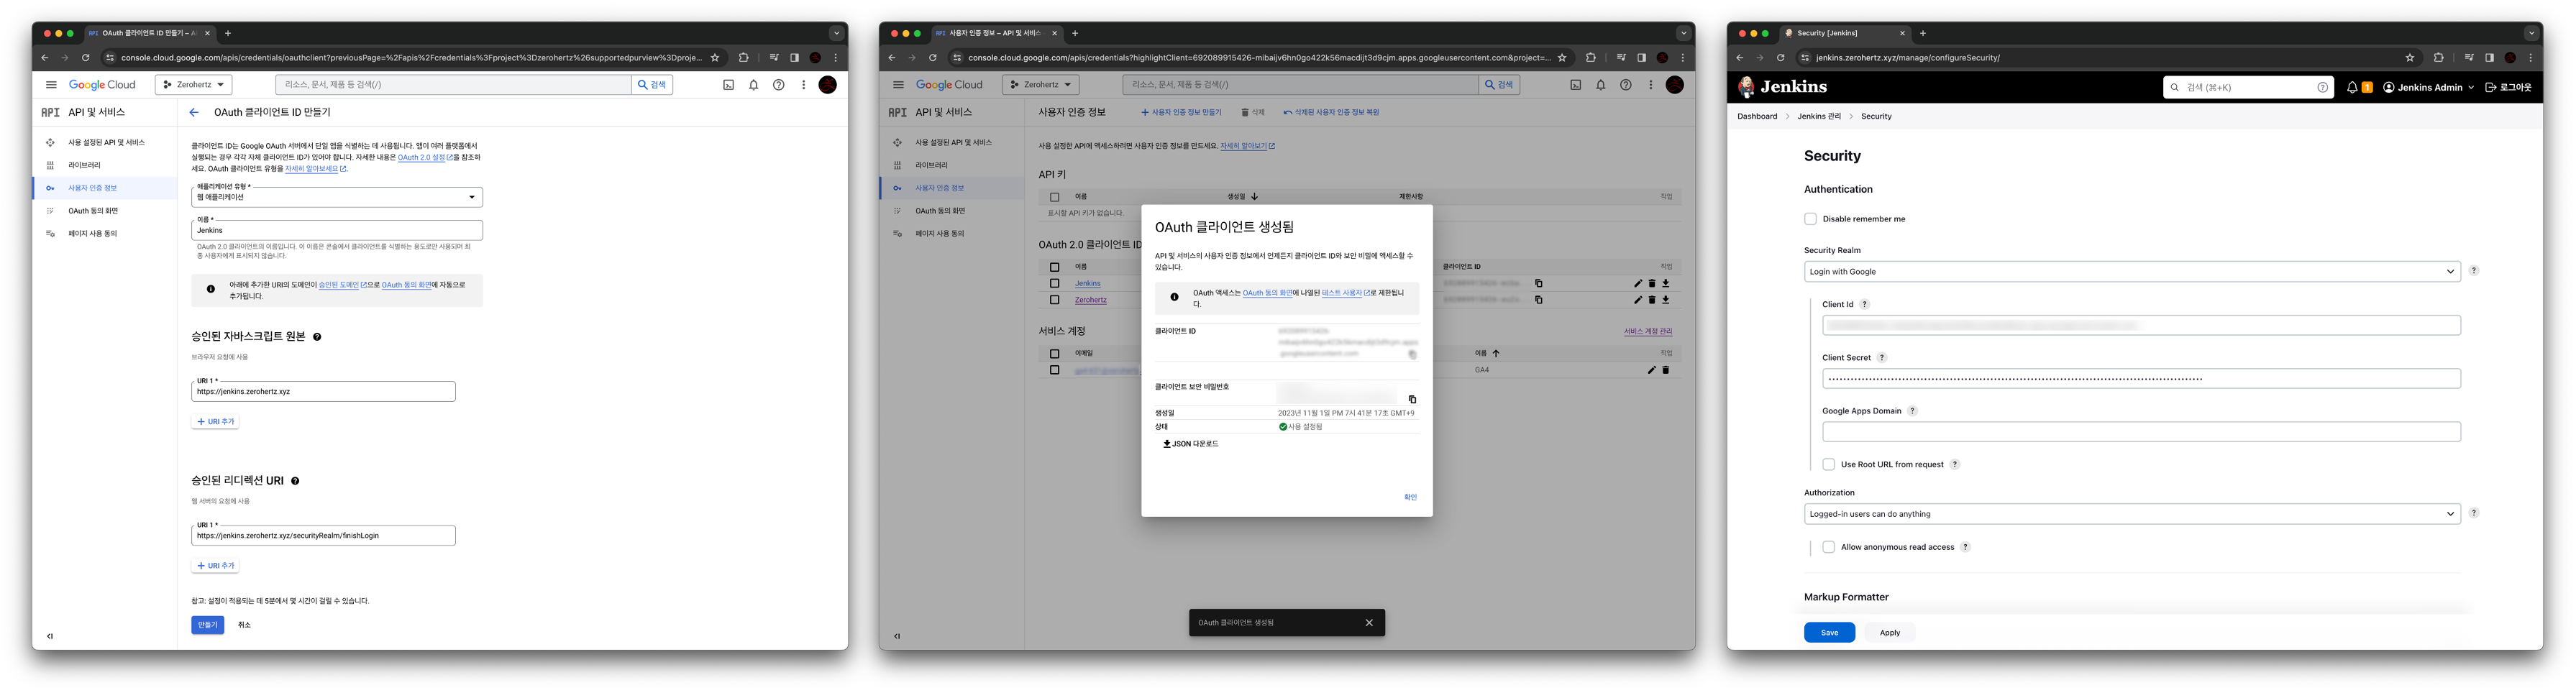Click redirect URI field with finishLogin
This screenshot has height=693, width=2576.
pos(323,536)
